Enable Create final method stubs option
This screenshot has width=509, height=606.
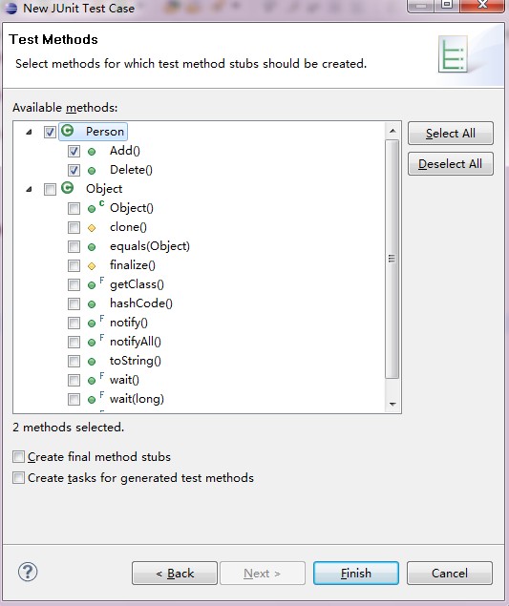(18, 457)
